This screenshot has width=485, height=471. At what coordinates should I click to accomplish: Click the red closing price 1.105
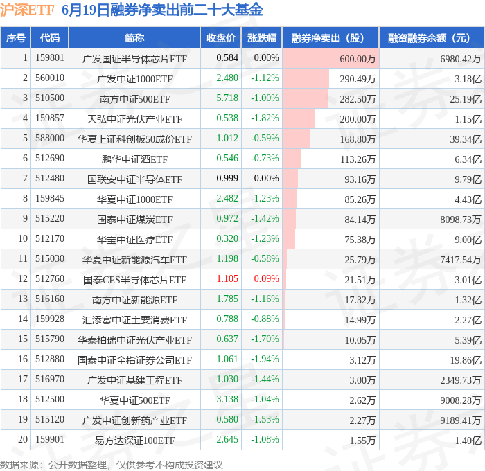coord(227,279)
